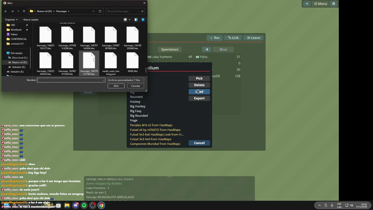Select Nuevo vol (D:) in sidebar
373x210 pixels.
coord(19,62)
